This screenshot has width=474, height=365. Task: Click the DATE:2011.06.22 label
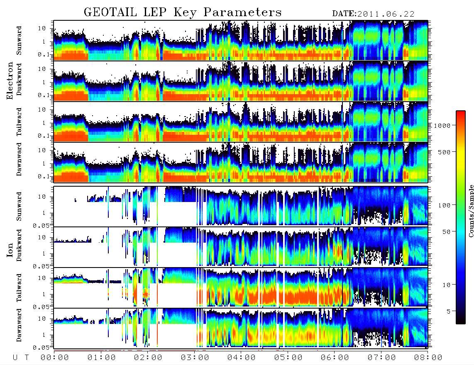(373, 14)
